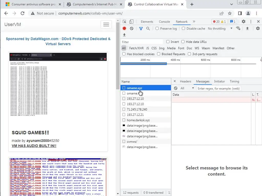Enable the Disable cache checkbox
Screen dimensions: 262x196
[183, 28]
